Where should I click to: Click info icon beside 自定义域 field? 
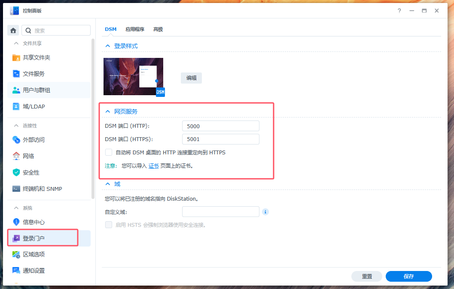265,212
